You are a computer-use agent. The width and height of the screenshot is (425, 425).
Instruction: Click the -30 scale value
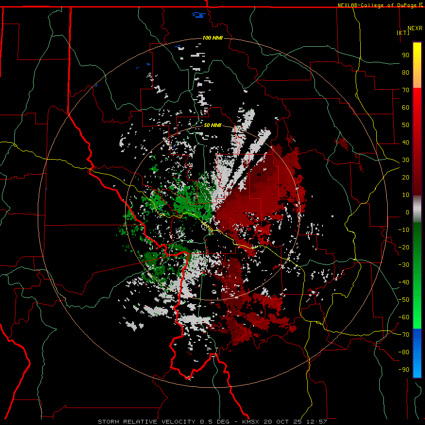[404, 265]
